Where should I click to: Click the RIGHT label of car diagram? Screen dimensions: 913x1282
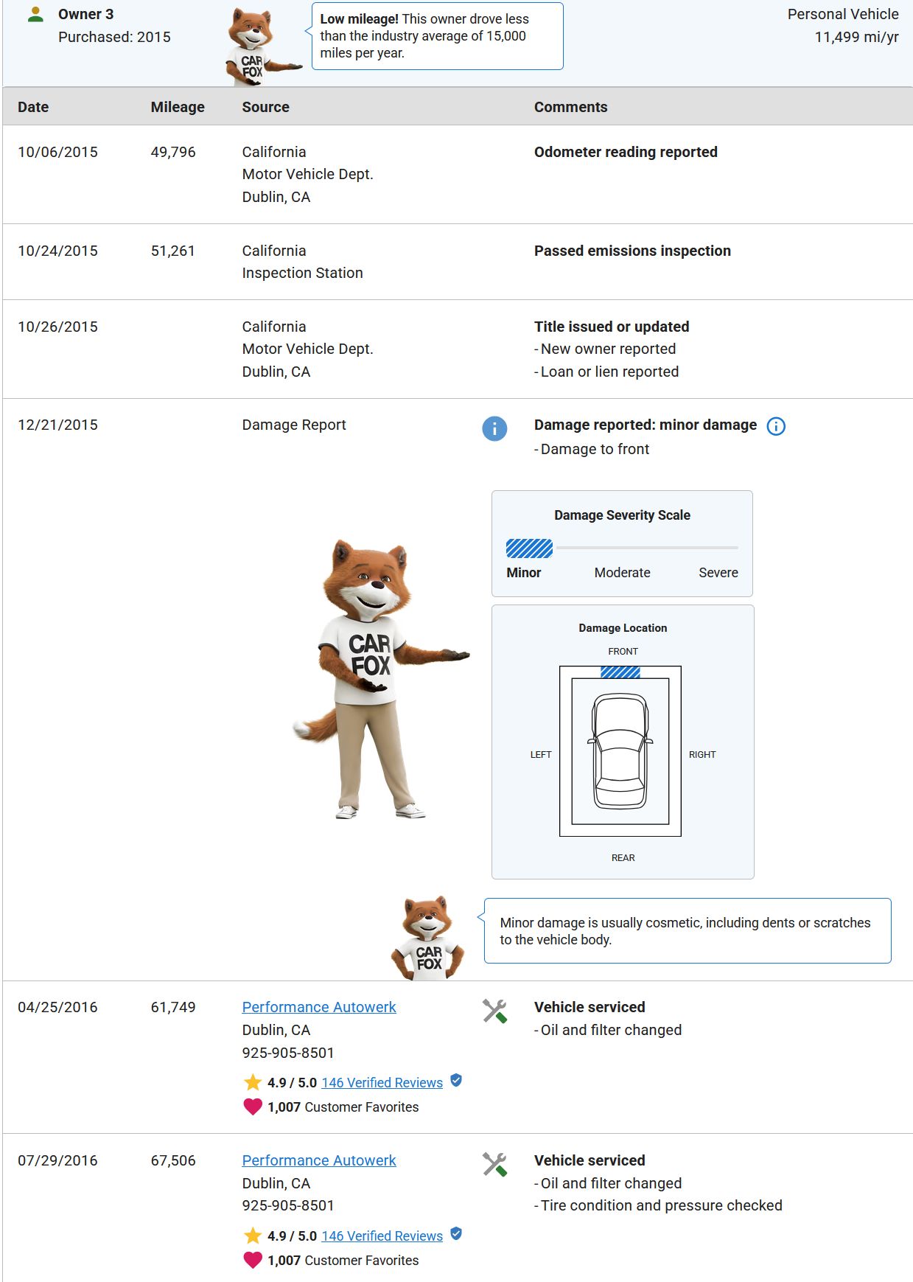point(702,755)
